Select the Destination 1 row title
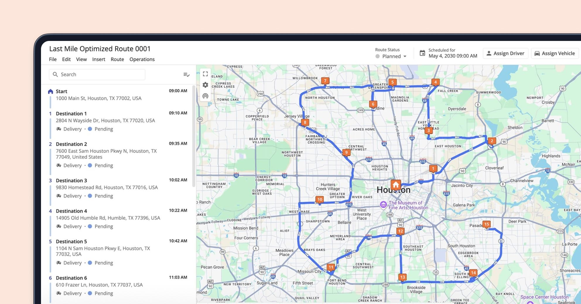The image size is (581, 304). click(x=71, y=114)
